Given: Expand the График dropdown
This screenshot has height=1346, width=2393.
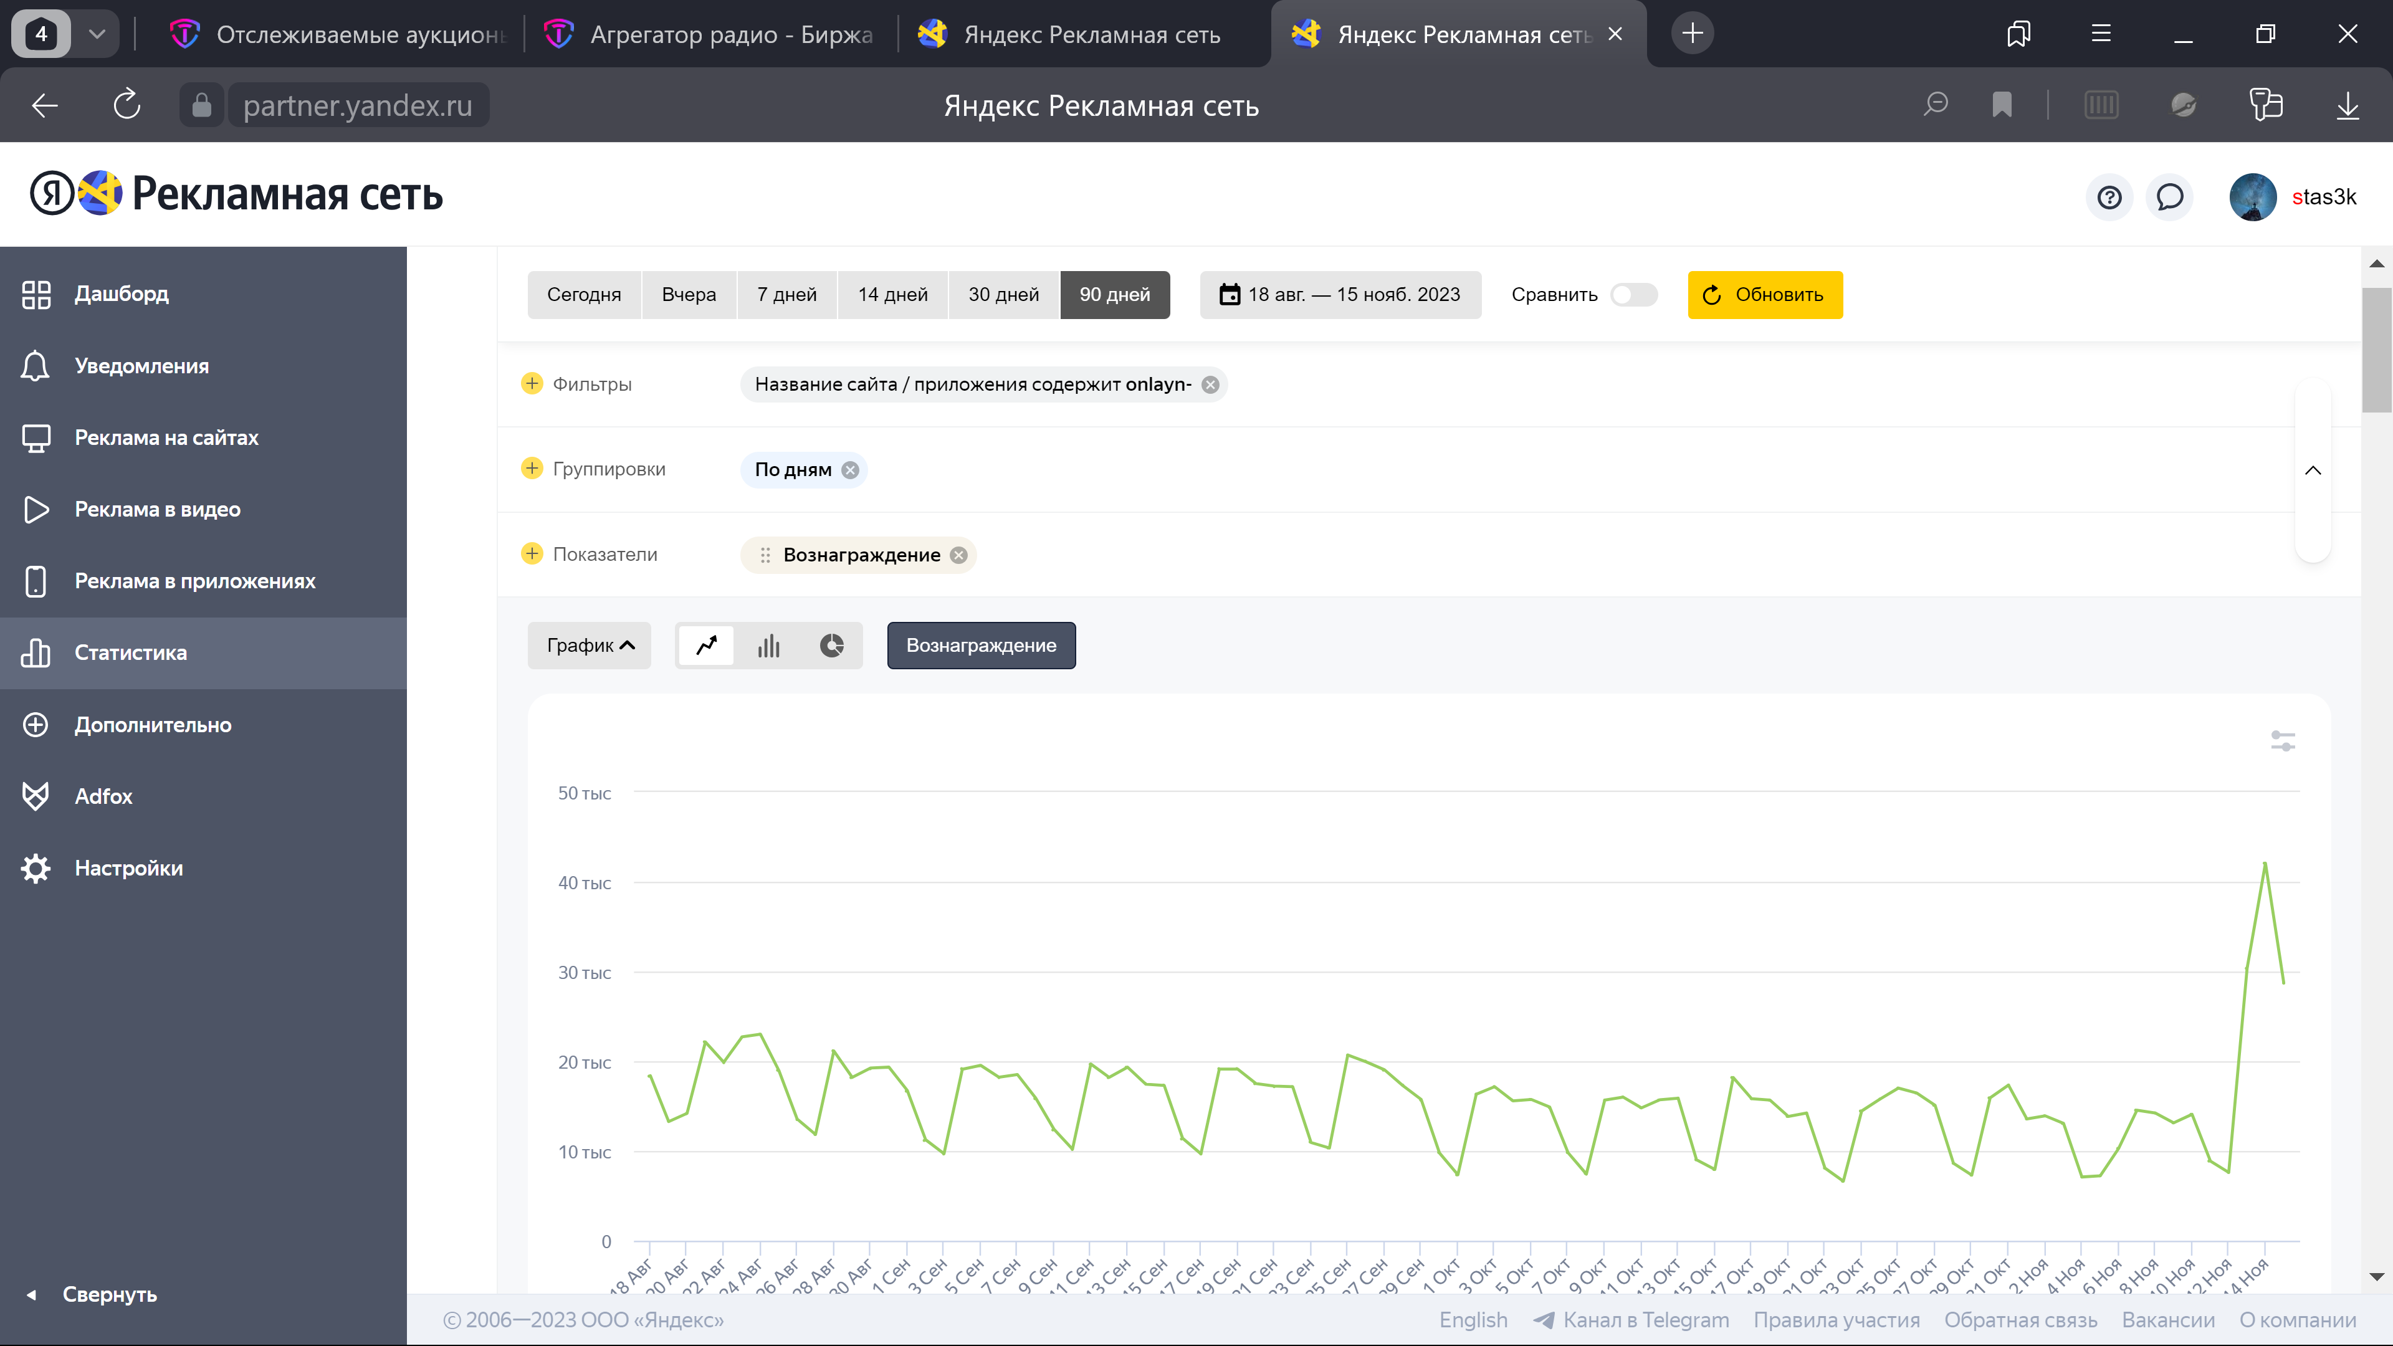Looking at the screenshot, I should (590, 646).
